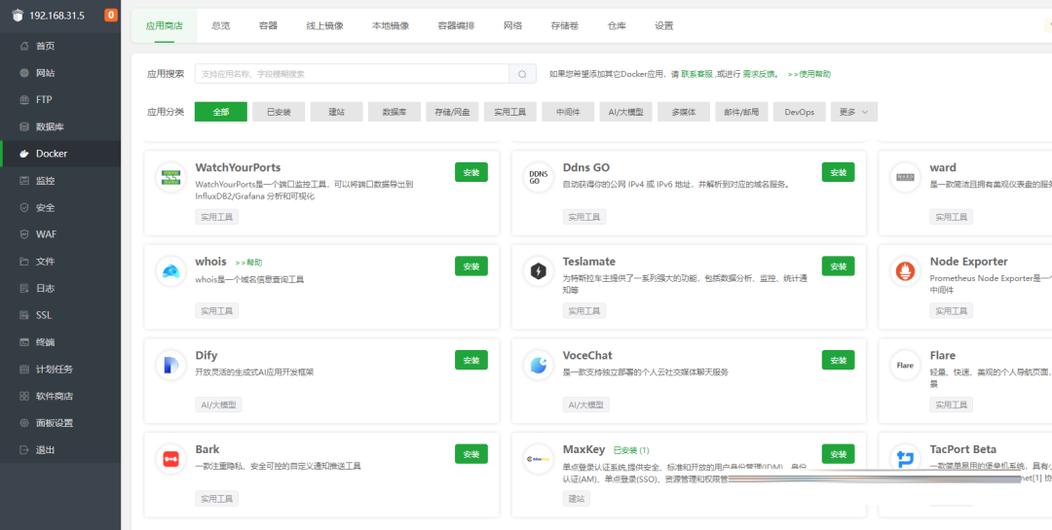Screen dimensions: 1052x530
Task: Install the Teslamate app
Action: pyautogui.click(x=838, y=266)
